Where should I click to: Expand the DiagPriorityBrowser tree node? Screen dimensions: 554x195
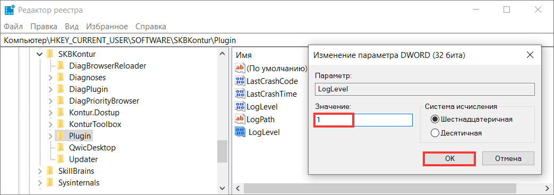50,101
